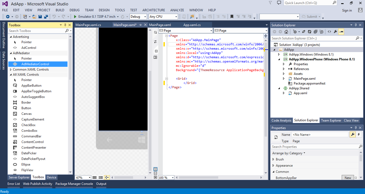Open the ARCHITECTURE menu
Viewport: 365px width, 194px height.
154,10
